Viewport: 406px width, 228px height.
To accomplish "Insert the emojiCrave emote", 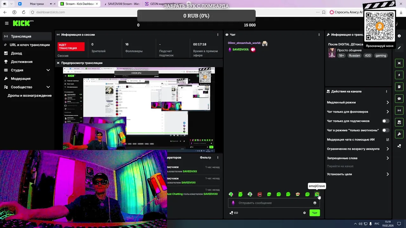I will click(x=317, y=194).
